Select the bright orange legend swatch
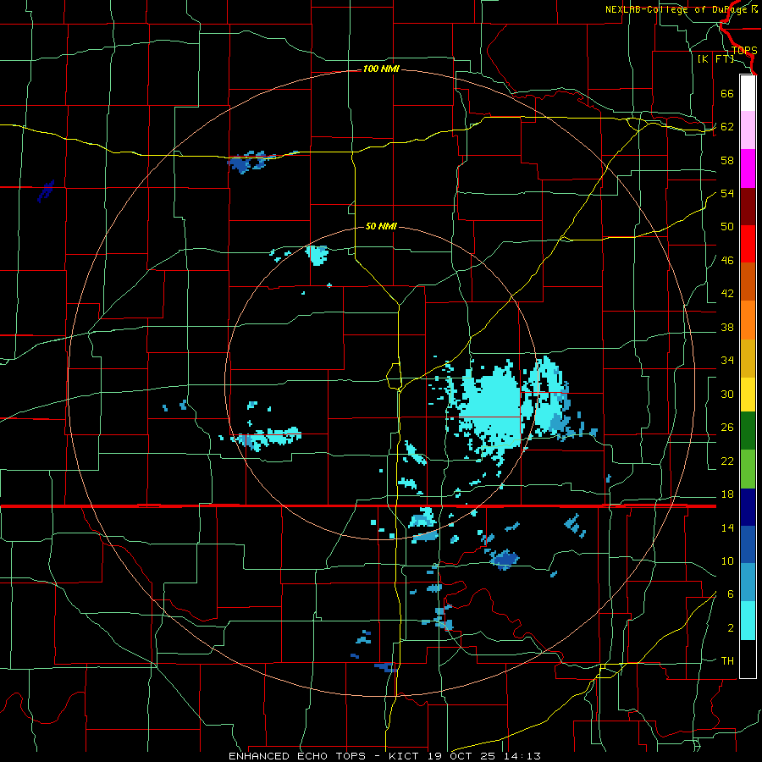The width and height of the screenshot is (762, 762). pos(748,320)
